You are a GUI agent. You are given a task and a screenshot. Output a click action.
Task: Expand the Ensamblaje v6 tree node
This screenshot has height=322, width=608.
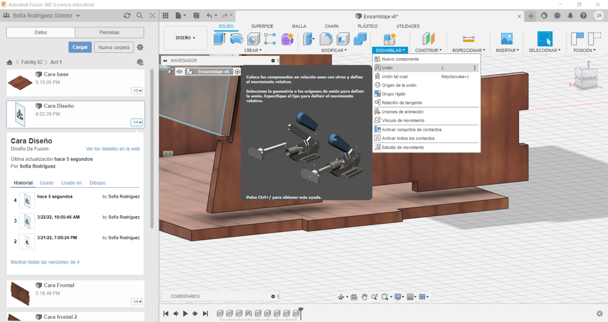(x=170, y=72)
